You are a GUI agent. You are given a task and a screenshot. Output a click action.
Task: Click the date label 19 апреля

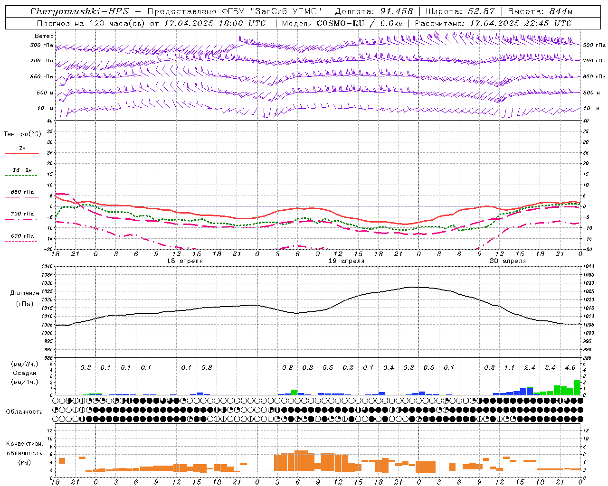coord(346,261)
